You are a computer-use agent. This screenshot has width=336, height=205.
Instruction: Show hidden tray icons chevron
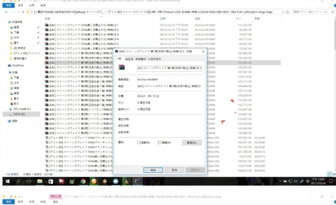coord(280,181)
